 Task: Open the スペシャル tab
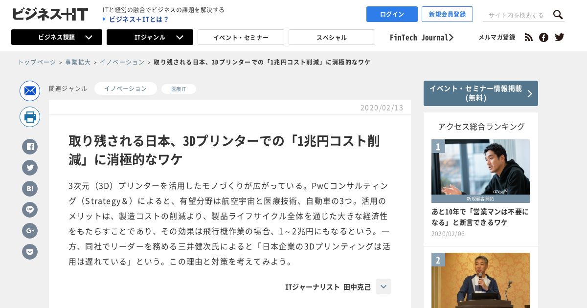click(x=332, y=37)
